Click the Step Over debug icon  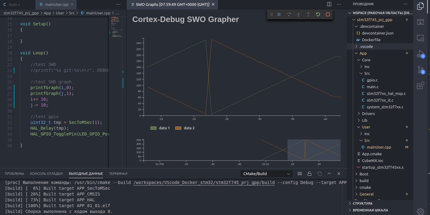[289, 14]
